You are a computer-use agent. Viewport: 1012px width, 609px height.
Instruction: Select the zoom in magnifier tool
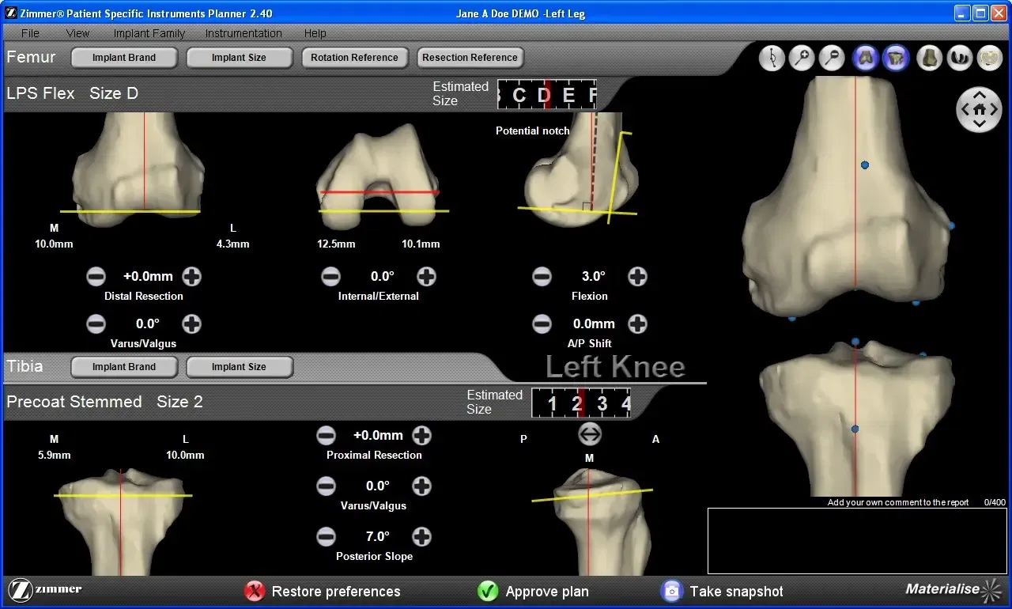(x=802, y=58)
